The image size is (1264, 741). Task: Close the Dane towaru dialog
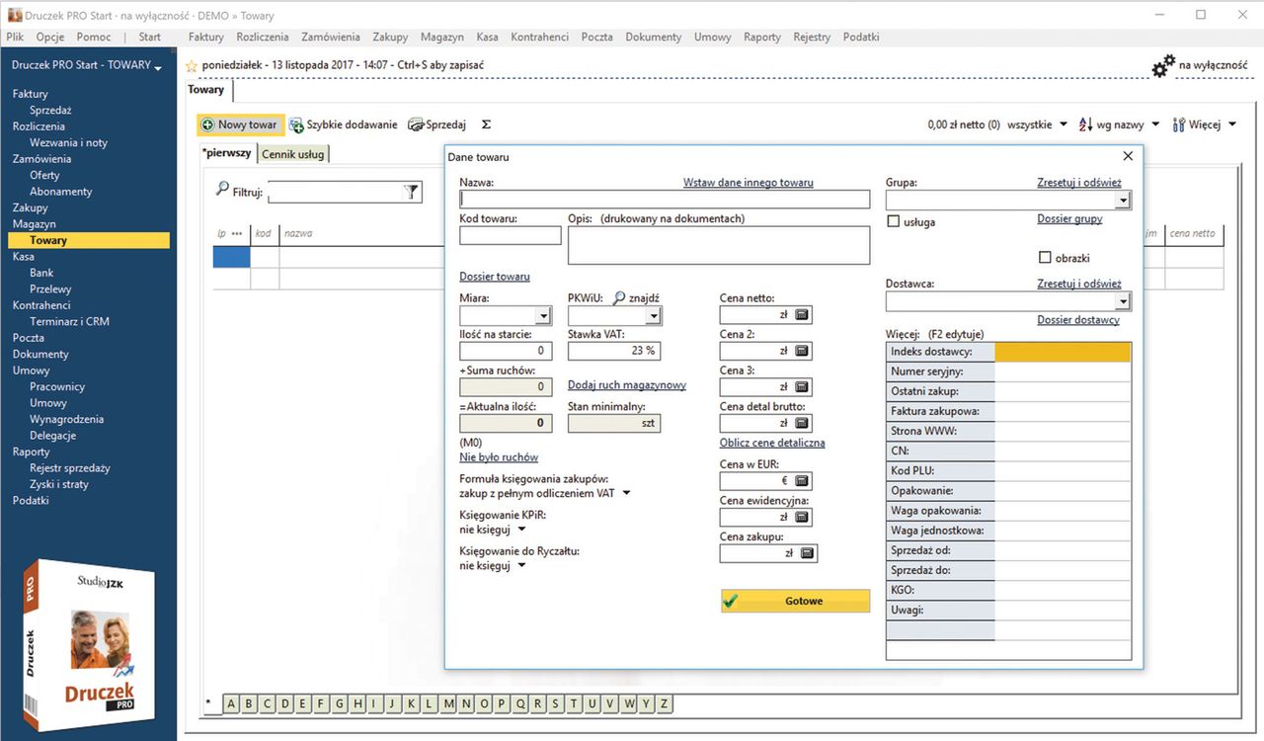tap(1129, 156)
